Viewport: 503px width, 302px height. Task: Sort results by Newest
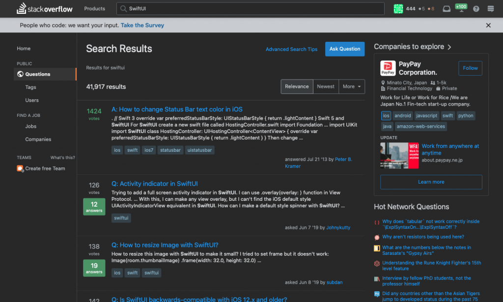(x=326, y=86)
